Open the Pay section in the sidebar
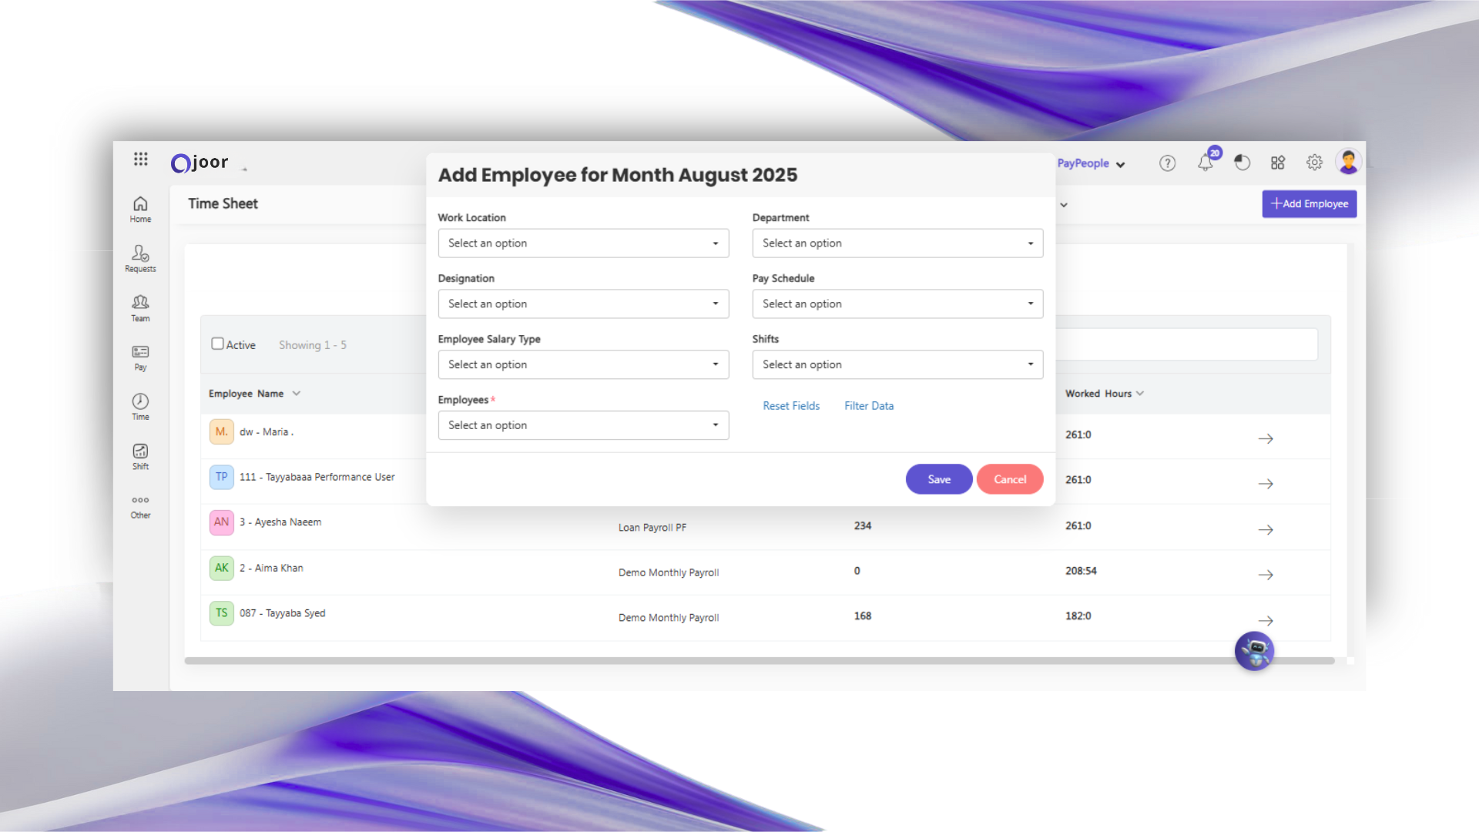Screen dimensions: 1479x832 point(140,357)
